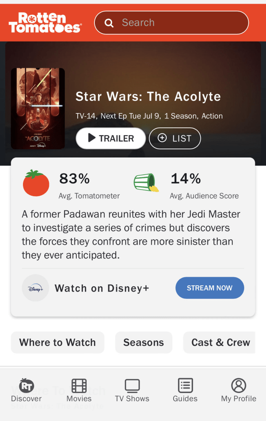
Task: Click the Rotten Tomatoes logo
Action: pos(45,23)
